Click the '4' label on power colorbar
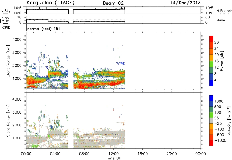Screen dimensions: 232x160 (215, 80)
